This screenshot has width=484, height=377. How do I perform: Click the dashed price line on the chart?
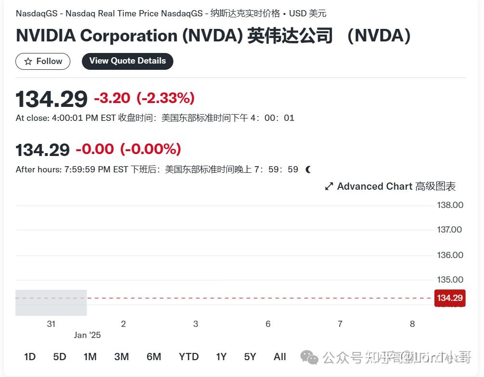241,298
